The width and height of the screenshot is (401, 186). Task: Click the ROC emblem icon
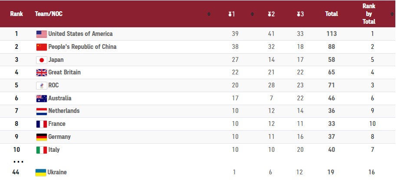pos(42,85)
